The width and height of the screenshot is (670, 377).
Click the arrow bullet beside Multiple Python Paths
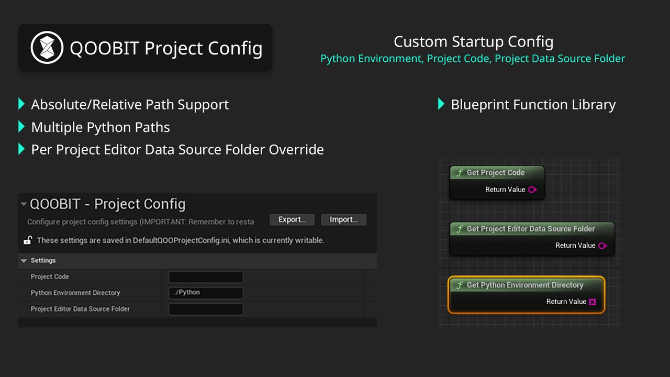coord(21,126)
